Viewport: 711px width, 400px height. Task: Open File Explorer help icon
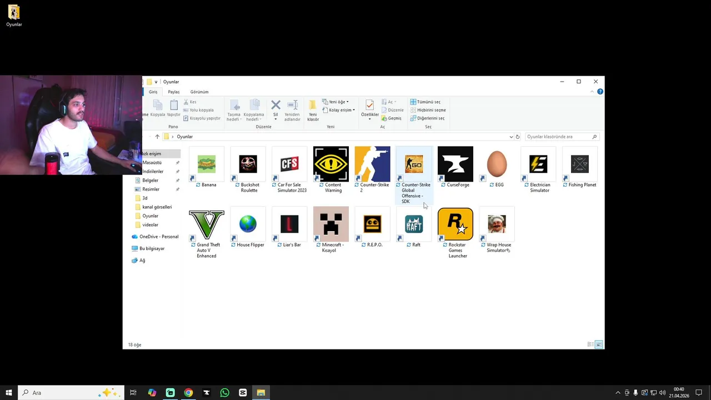pos(600,92)
